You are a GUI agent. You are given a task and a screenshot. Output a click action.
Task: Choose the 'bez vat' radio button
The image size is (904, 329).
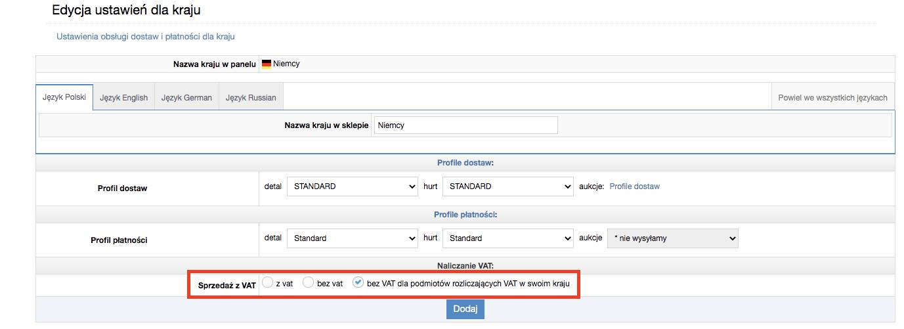[308, 283]
